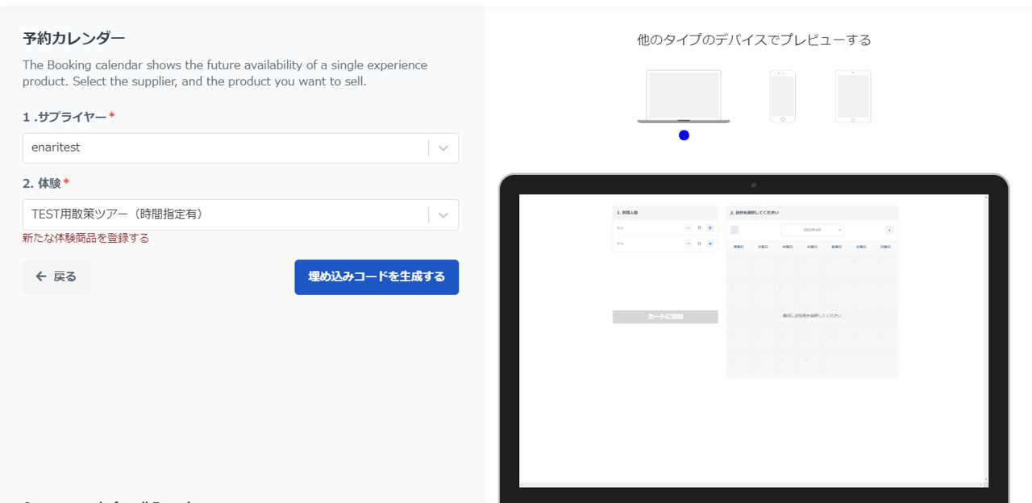Click 埋め込みコードを生成する button
The image size is (1032, 503).
[x=377, y=276]
